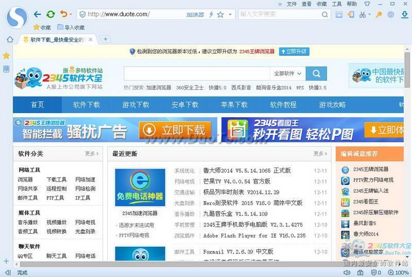Bookmark the page with the star icon in address bar
Viewport: 412px width, 277px height.
point(220,14)
